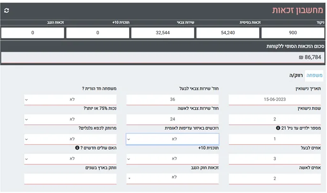Click the תאריך נישואין date field
The width and height of the screenshot is (327, 193).
click(x=275, y=100)
